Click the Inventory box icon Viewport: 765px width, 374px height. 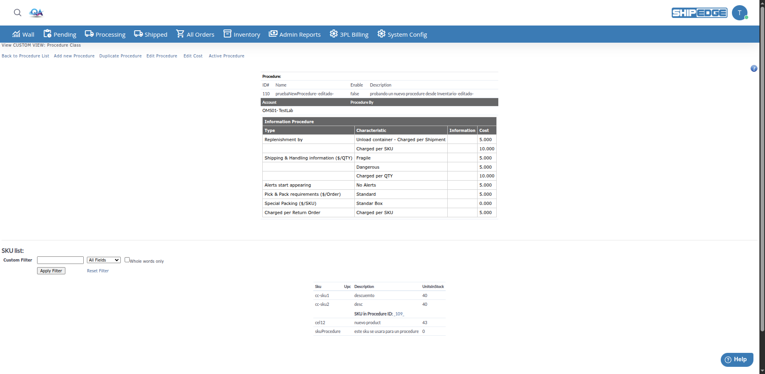tap(227, 34)
